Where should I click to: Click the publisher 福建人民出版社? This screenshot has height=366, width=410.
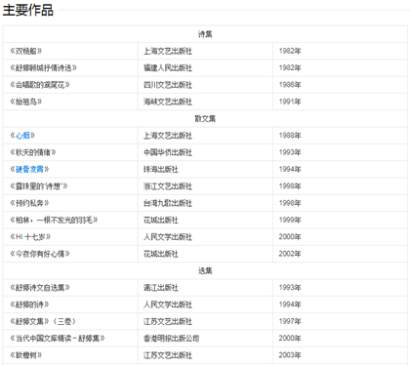[168, 67]
